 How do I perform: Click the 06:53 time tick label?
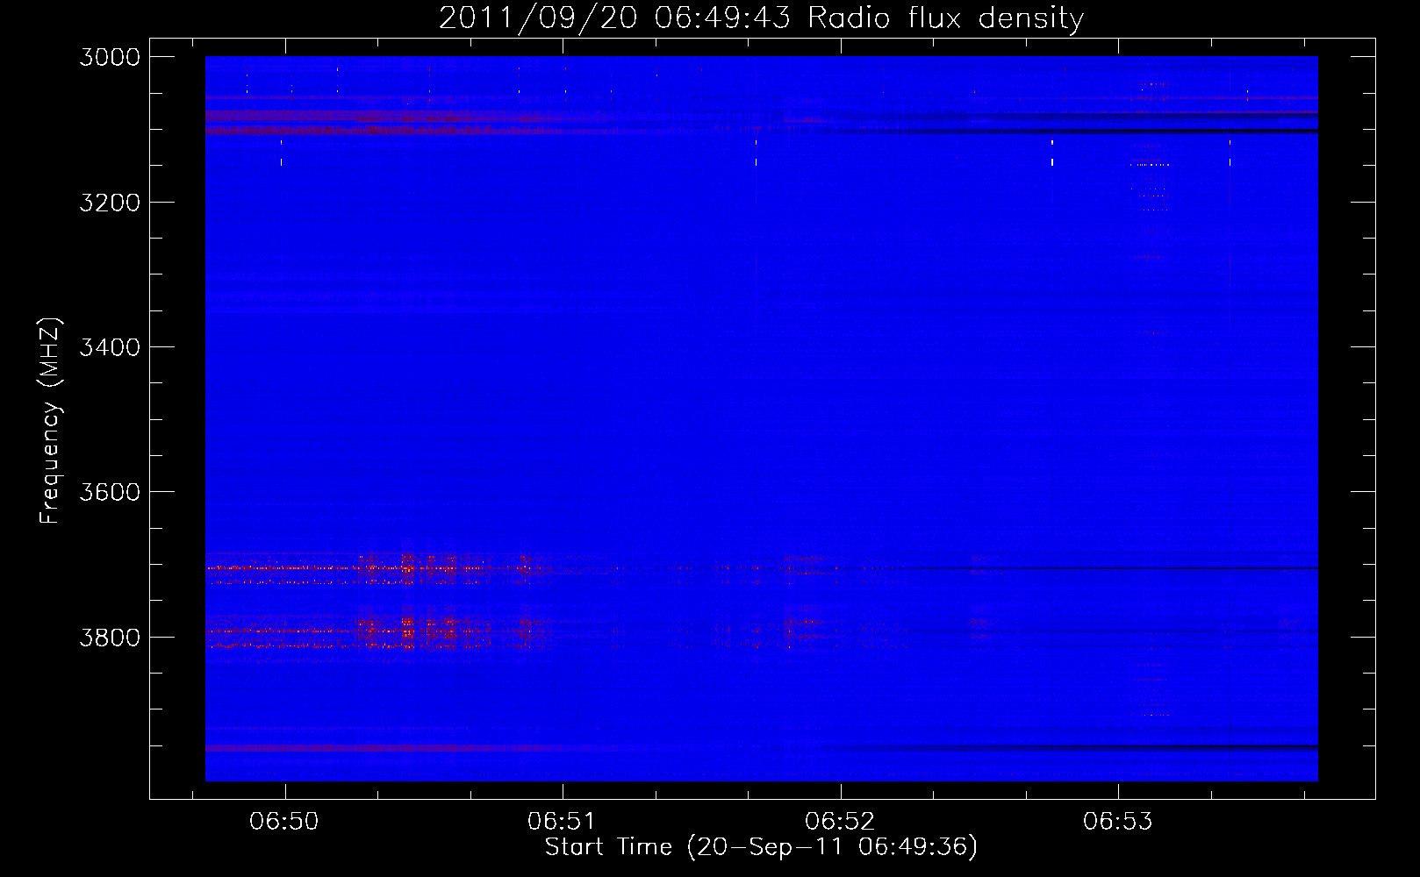(x=1117, y=822)
